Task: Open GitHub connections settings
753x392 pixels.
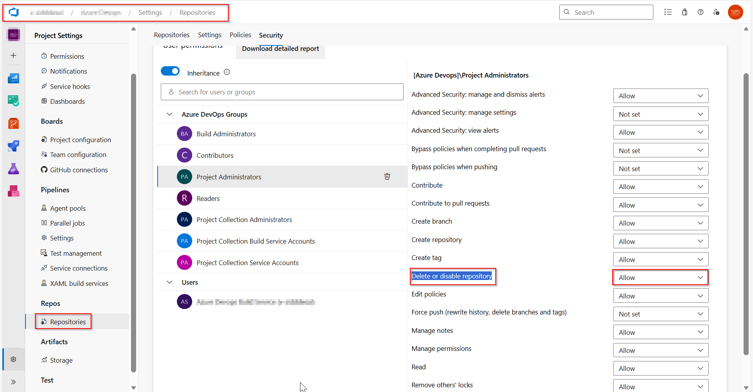Action: [79, 170]
